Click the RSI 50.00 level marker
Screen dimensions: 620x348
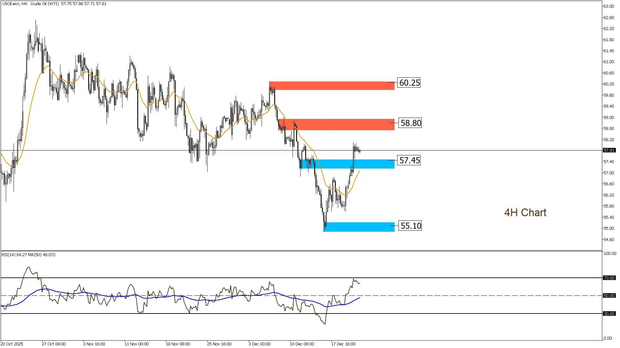point(609,295)
